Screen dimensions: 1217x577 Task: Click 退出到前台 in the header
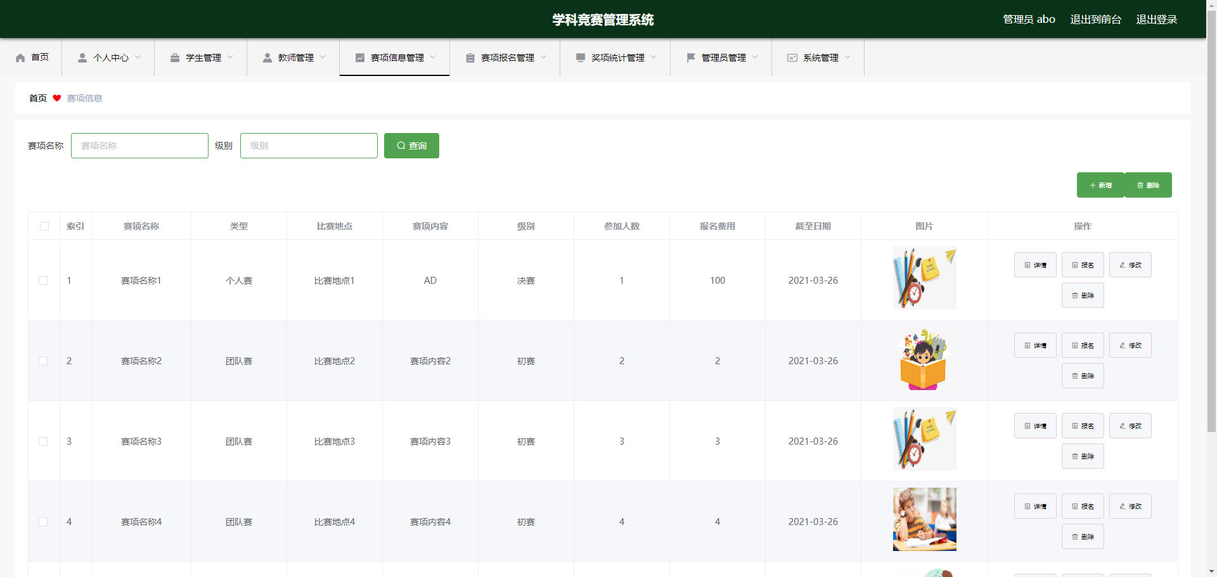(1095, 20)
